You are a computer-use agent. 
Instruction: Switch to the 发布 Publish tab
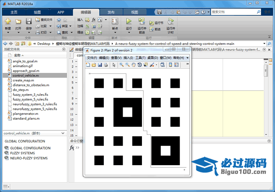[111, 12]
